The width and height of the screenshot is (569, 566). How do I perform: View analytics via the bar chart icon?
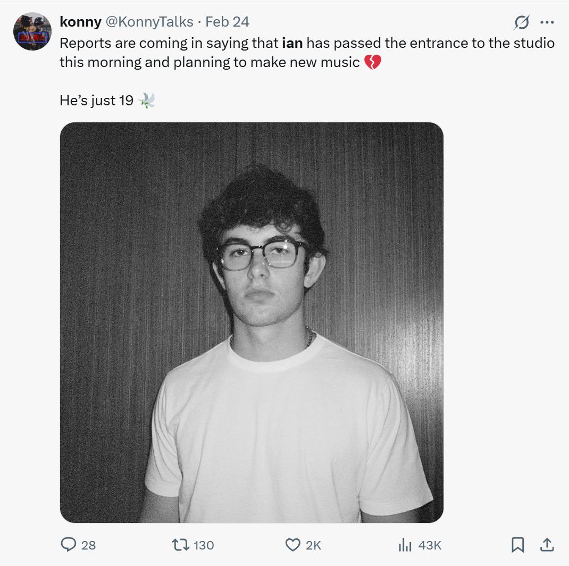pyautogui.click(x=405, y=545)
